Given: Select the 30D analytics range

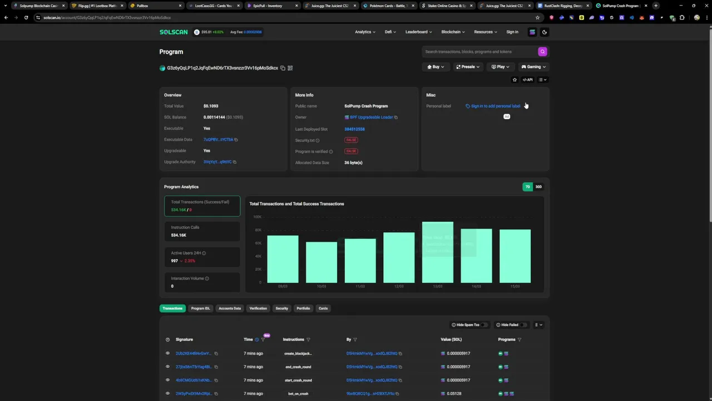Looking at the screenshot, I should click(538, 187).
